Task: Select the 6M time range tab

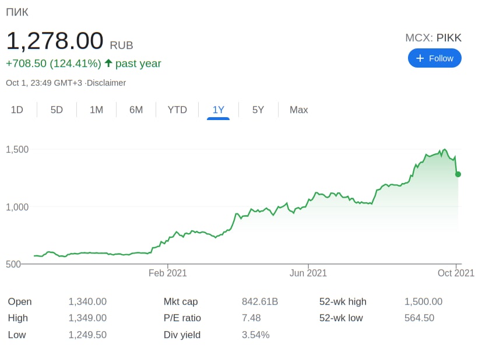Action: tap(136, 110)
